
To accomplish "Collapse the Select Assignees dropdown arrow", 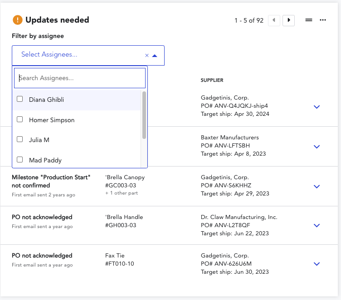I will pyautogui.click(x=155, y=56).
